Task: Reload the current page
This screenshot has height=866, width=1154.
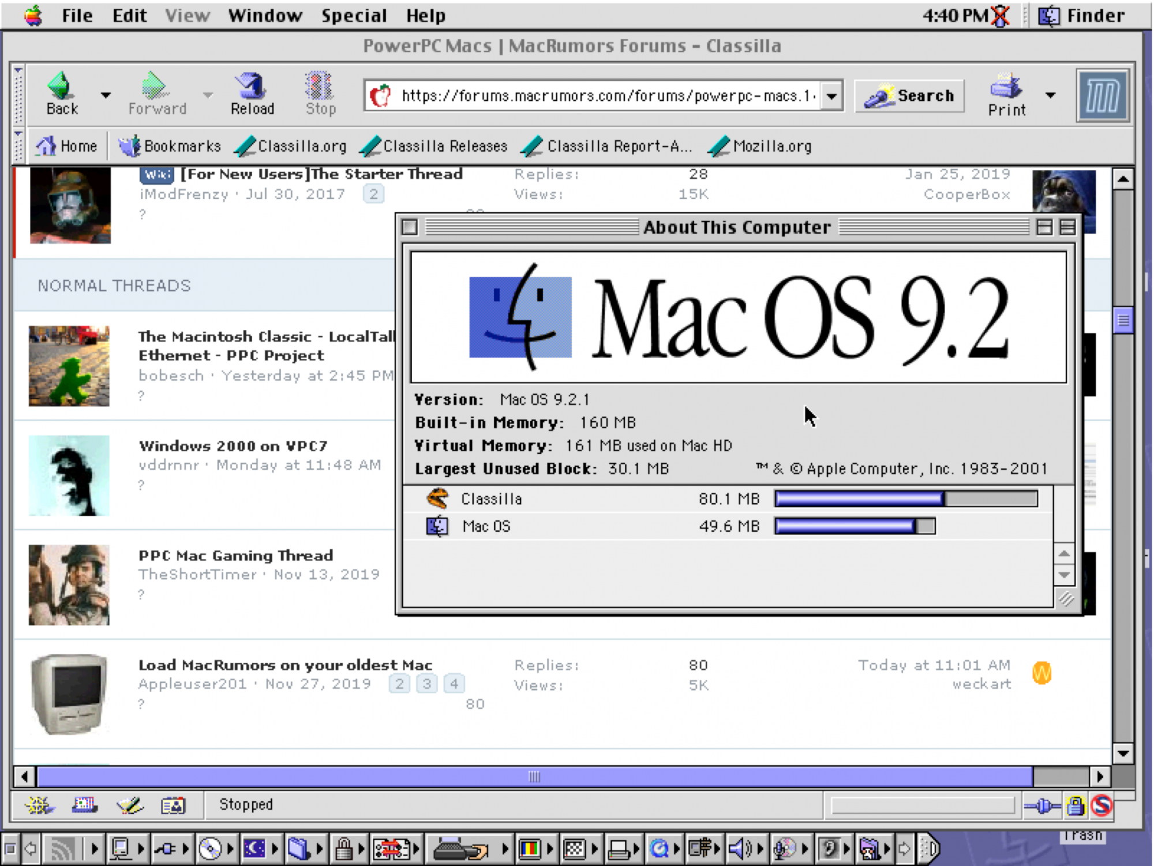Action: click(x=252, y=94)
